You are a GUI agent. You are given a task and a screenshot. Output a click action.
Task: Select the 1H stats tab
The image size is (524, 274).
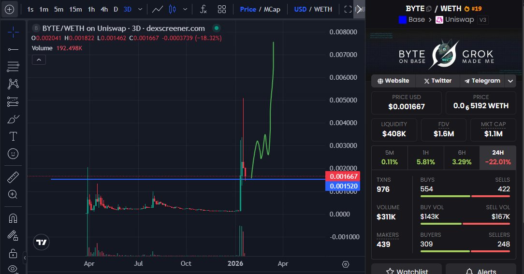(426, 158)
